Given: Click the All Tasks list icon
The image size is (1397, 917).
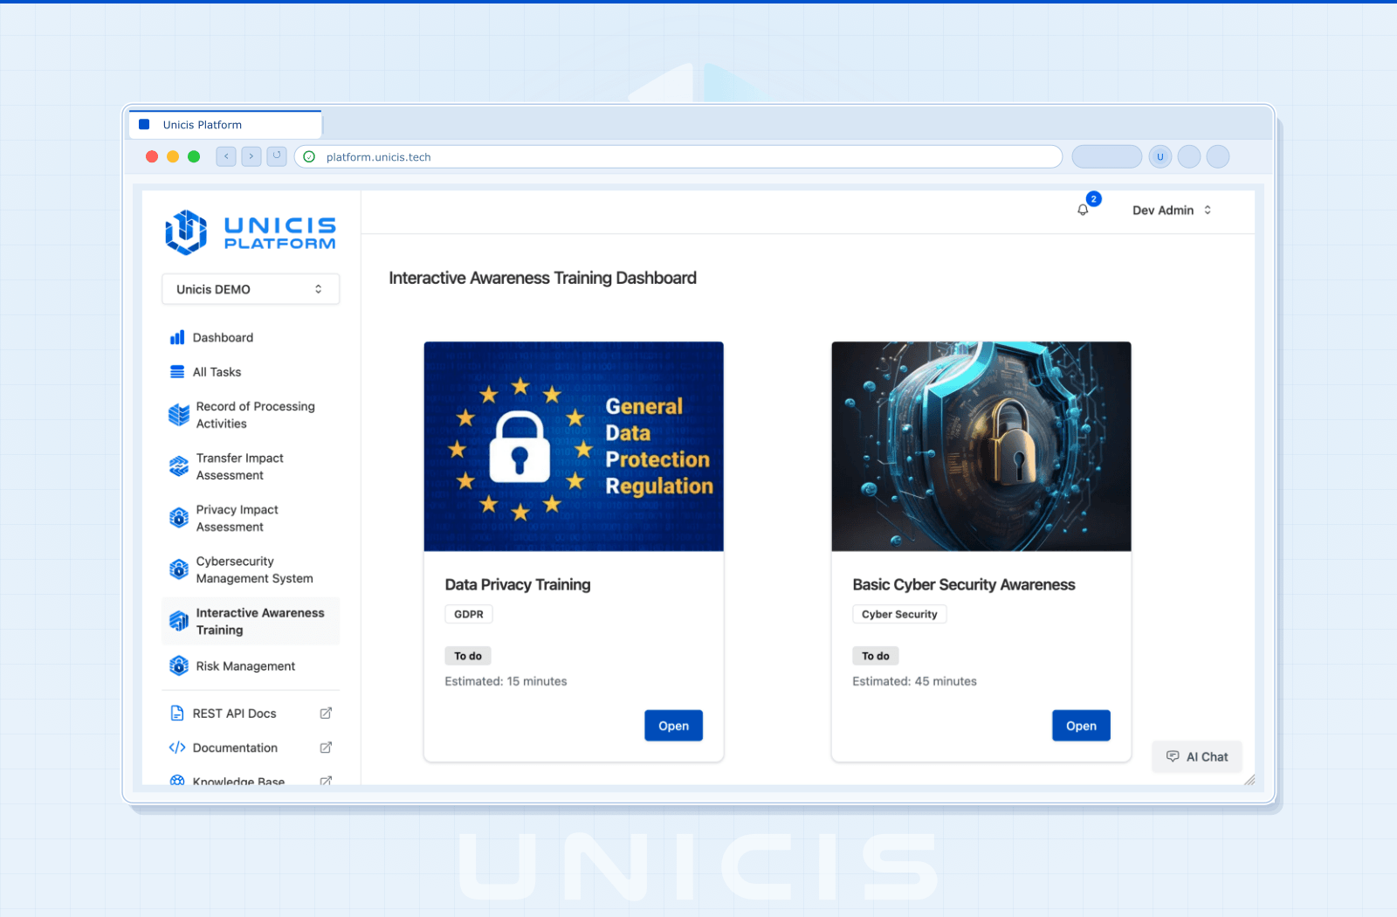Looking at the screenshot, I should click(177, 372).
